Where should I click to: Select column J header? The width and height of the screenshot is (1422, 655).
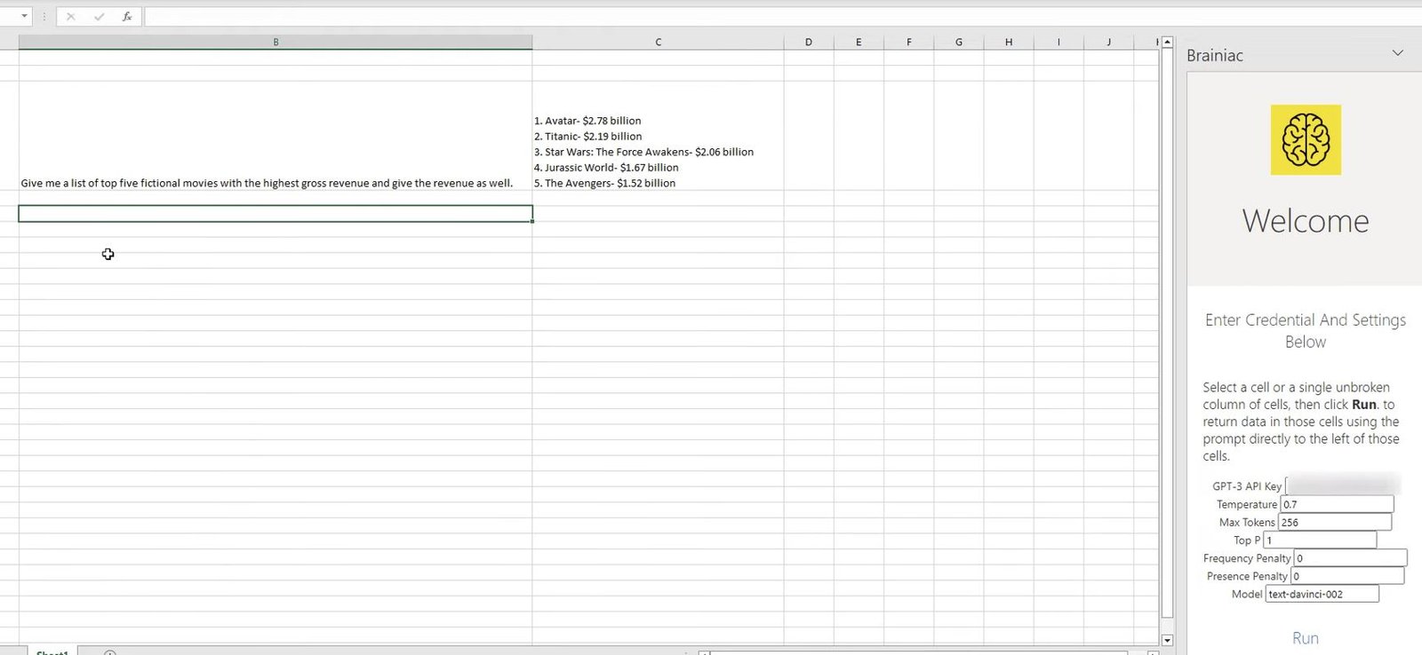tap(1108, 42)
